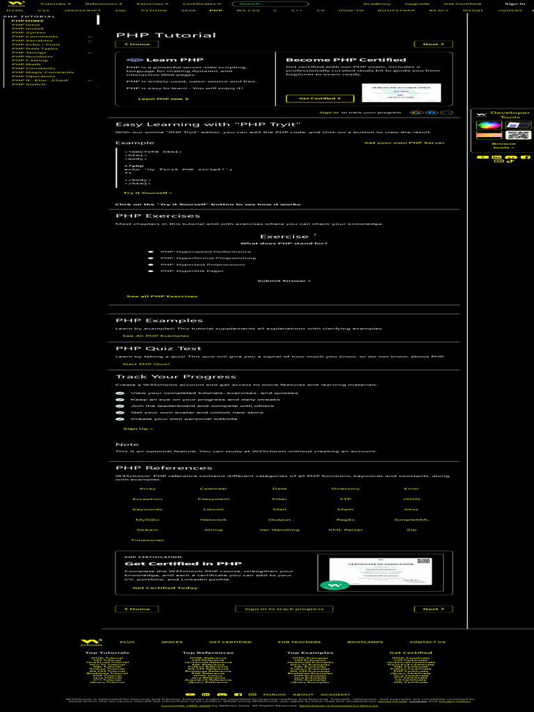Go to JAVASCRIPT in the language bar

tap(82, 10)
